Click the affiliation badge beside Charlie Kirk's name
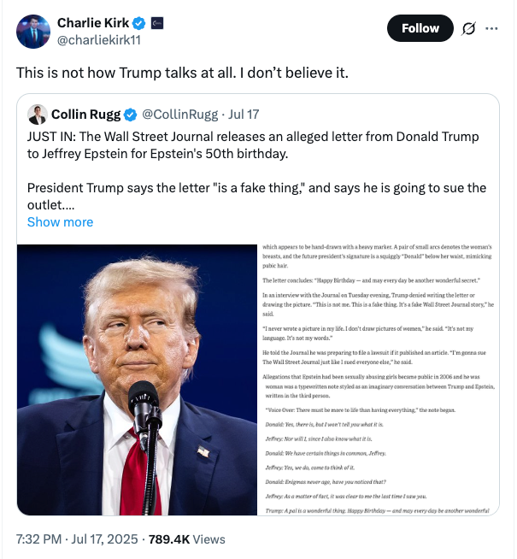 157,23
